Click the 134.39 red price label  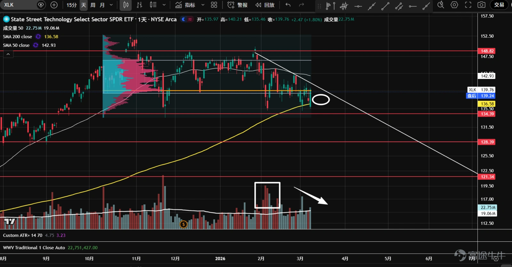pos(486,114)
